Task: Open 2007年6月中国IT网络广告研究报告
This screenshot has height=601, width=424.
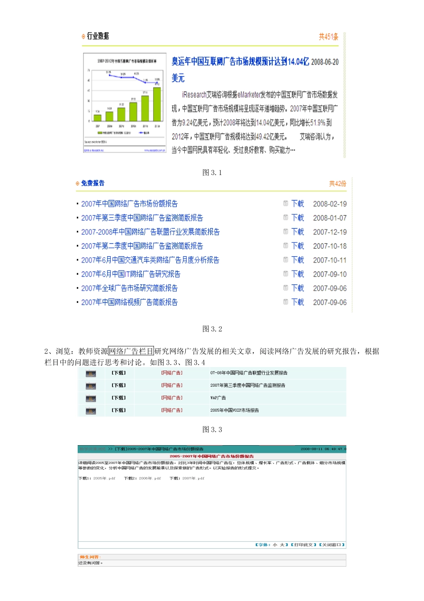Action: pyautogui.click(x=131, y=274)
